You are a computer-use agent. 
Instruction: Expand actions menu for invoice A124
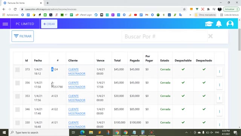point(219,71)
